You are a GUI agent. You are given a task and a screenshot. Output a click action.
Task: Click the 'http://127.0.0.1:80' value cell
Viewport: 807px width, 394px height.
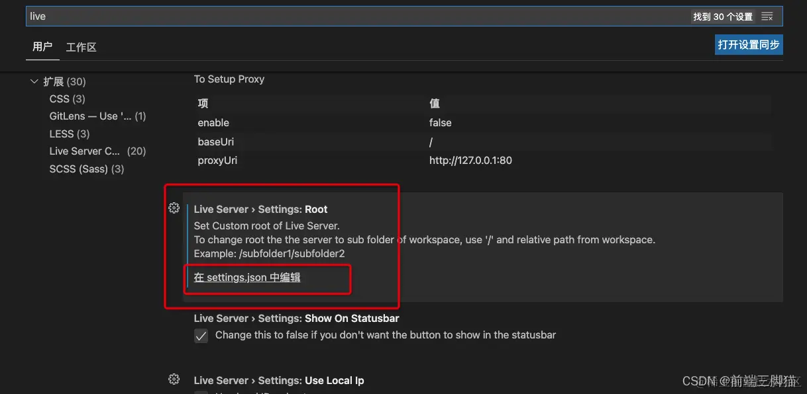point(470,161)
